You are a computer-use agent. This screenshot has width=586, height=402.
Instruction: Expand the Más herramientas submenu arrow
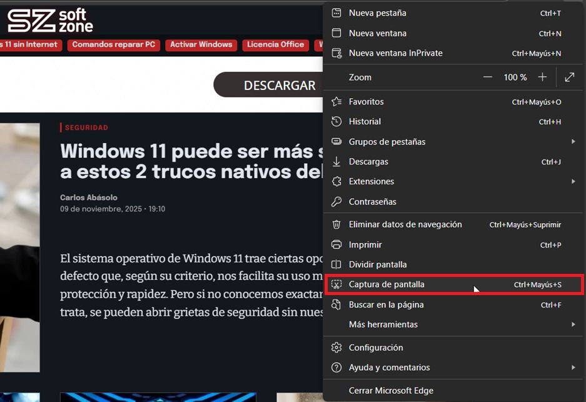tap(573, 324)
